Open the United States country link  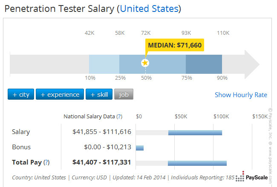150,8
